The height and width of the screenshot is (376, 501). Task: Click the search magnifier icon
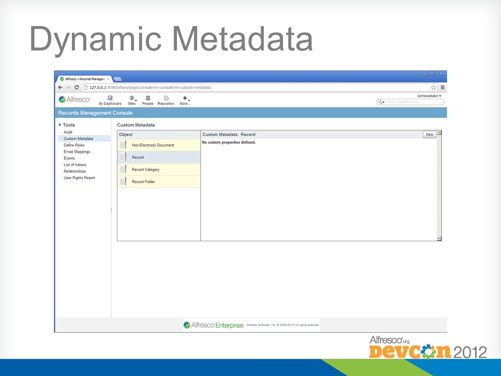[380, 102]
